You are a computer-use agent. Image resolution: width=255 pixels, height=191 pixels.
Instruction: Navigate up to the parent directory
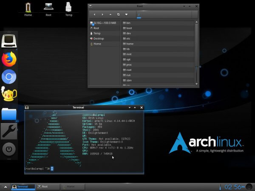tap(110, 14)
